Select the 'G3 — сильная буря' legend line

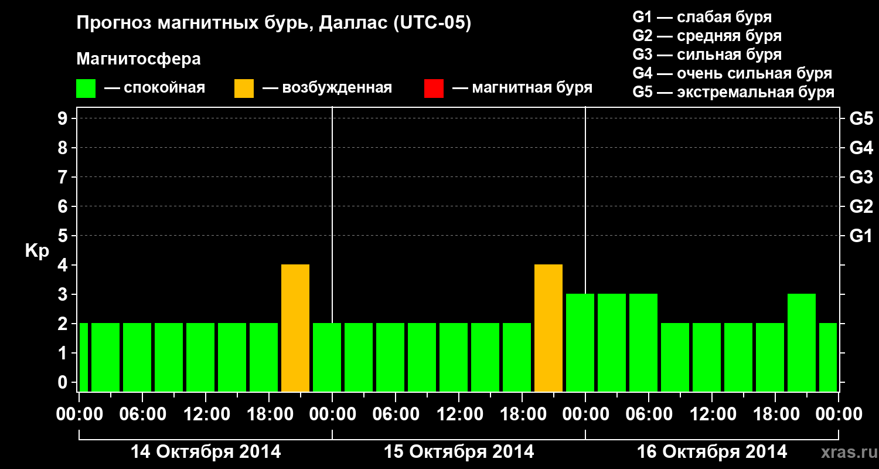pyautogui.click(x=707, y=55)
